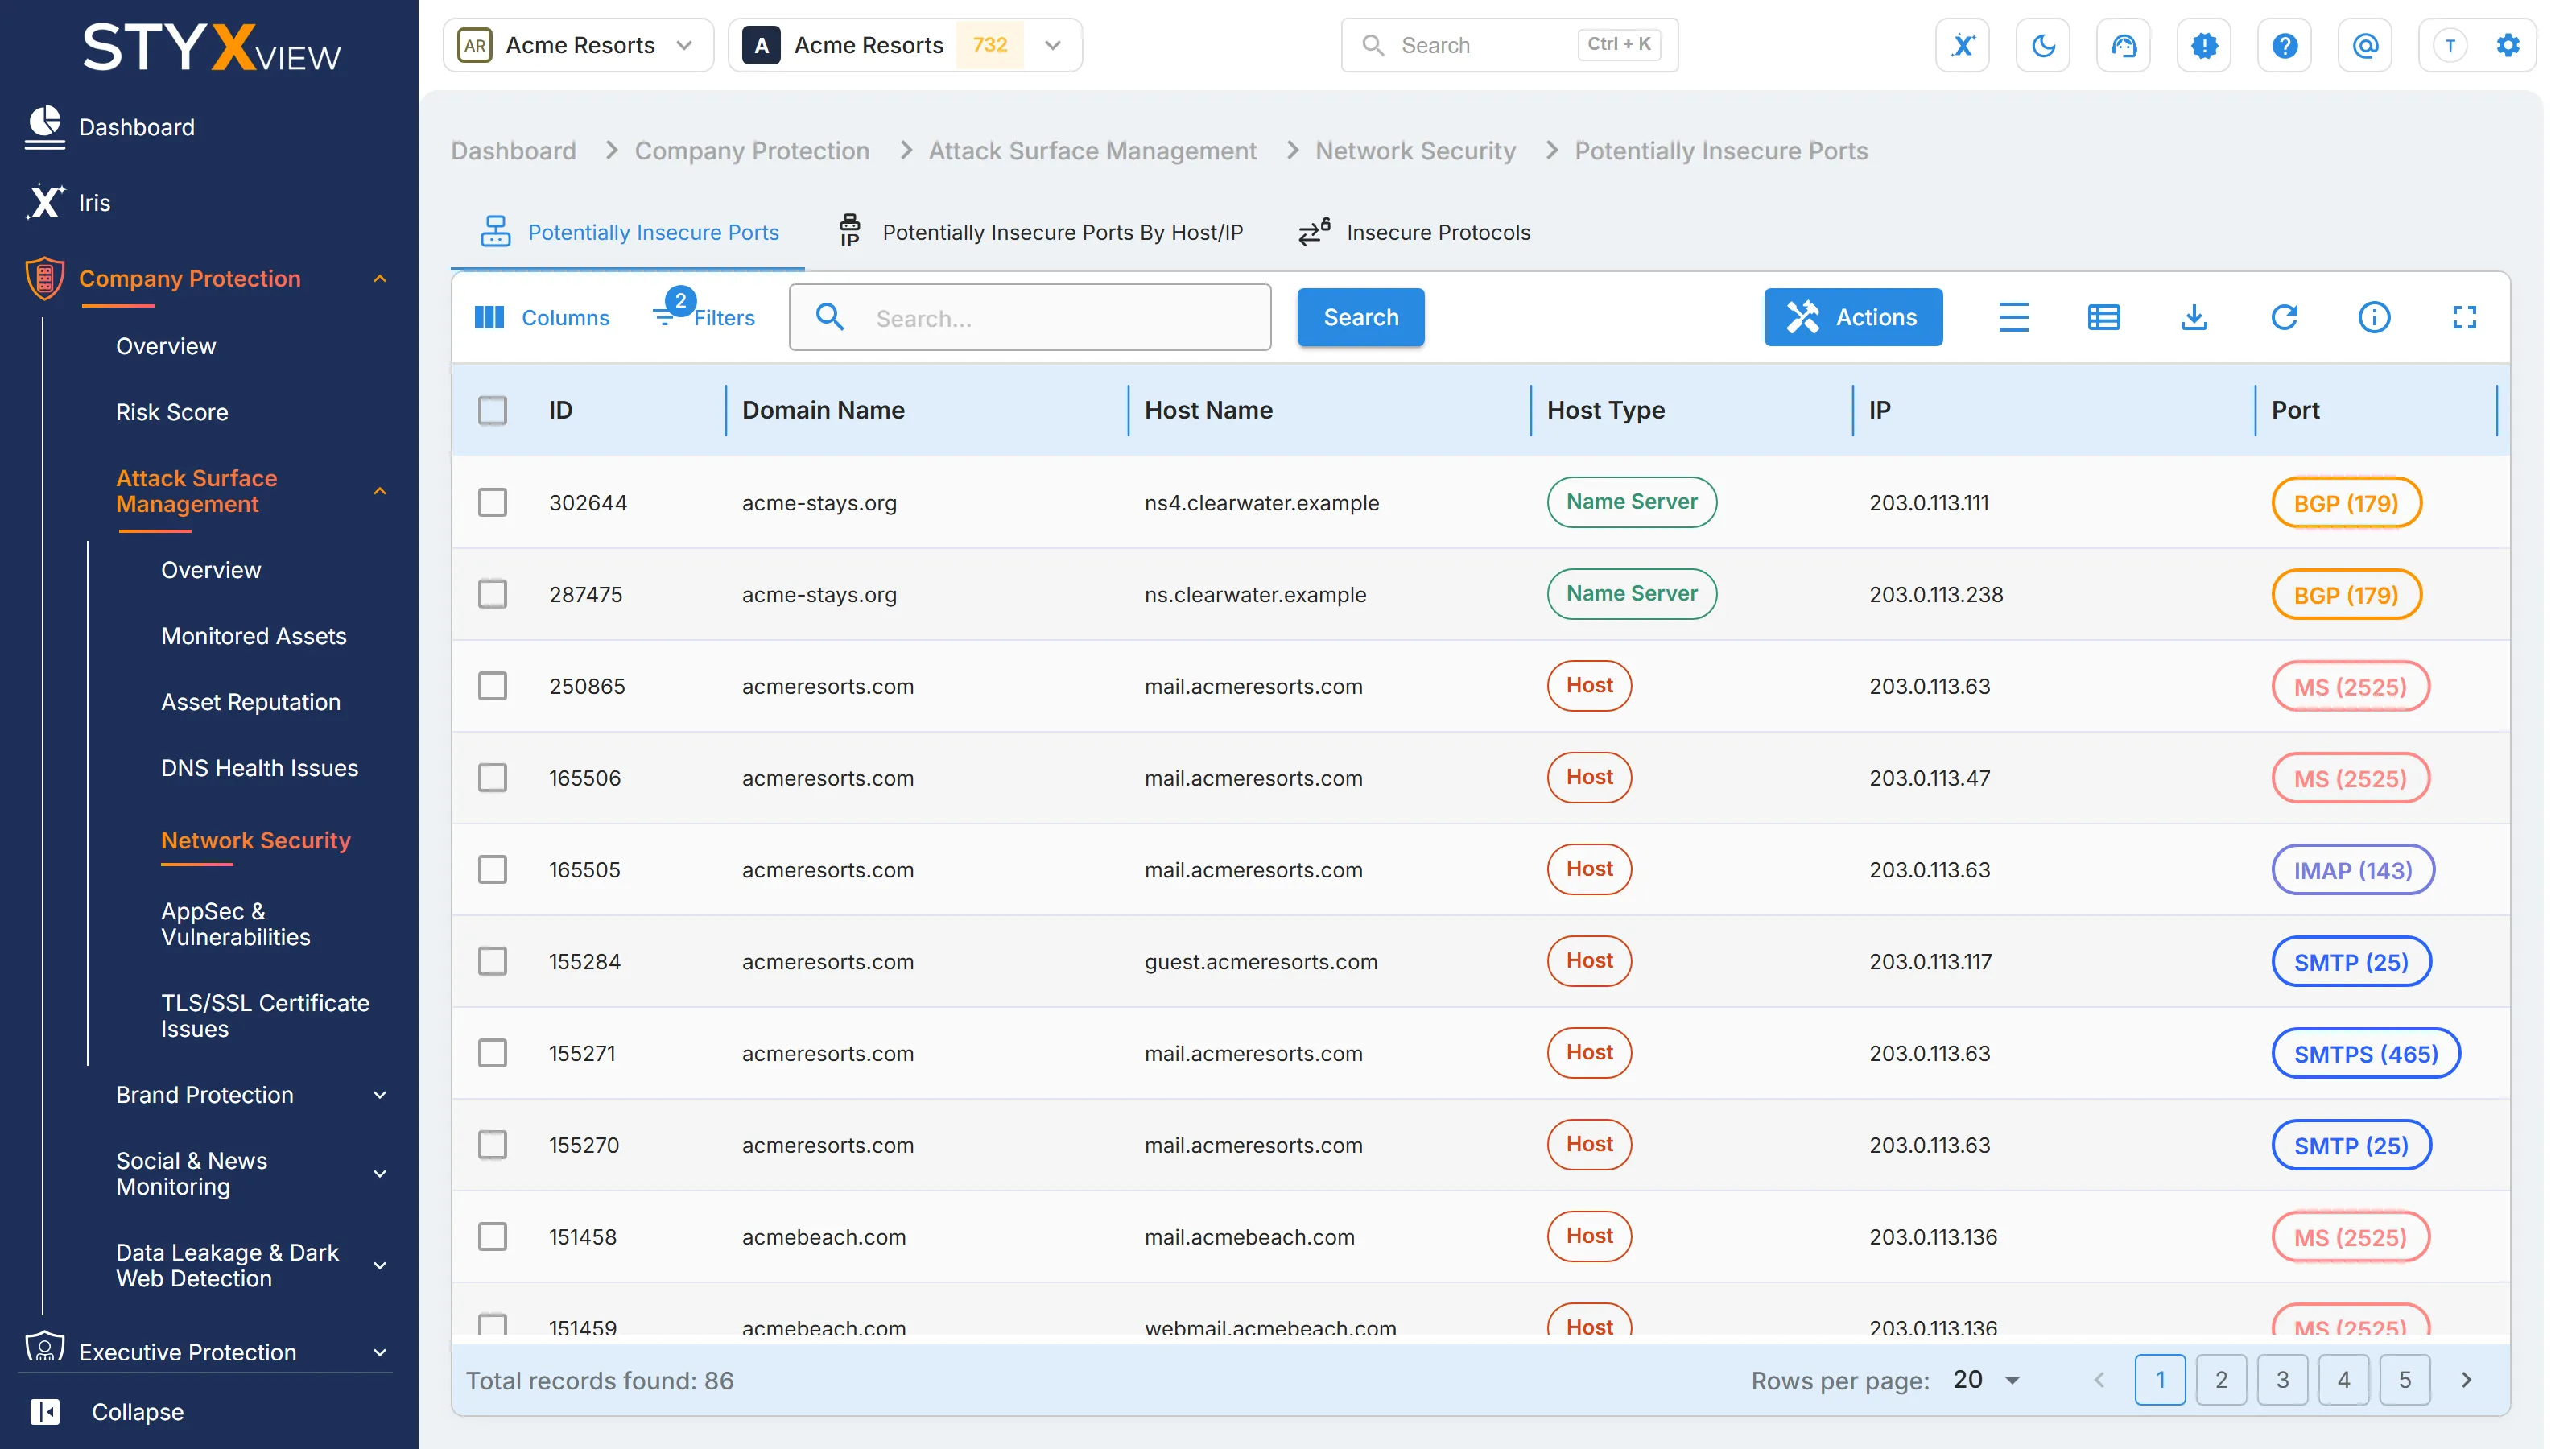Click Dashboard icon in sidebar

44,127
